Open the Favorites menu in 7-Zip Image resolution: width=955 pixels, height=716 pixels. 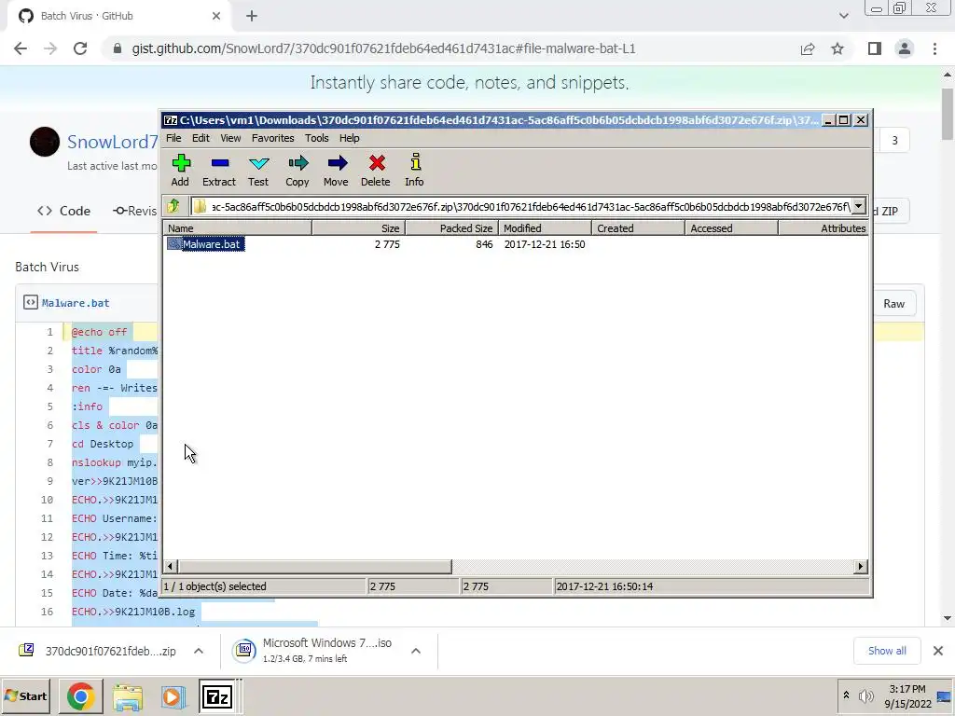[273, 138]
